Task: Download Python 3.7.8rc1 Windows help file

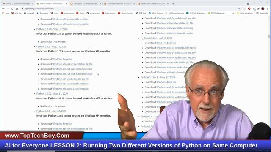Action: [166, 82]
